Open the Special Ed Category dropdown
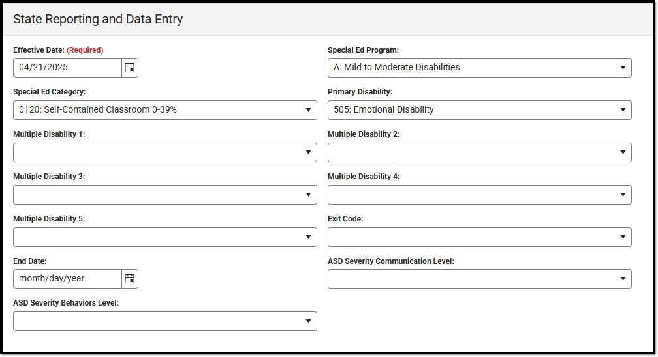The image size is (658, 357). [164, 110]
